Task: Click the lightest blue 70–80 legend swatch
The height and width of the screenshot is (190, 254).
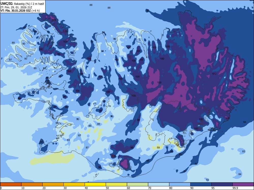Action: point(158,184)
